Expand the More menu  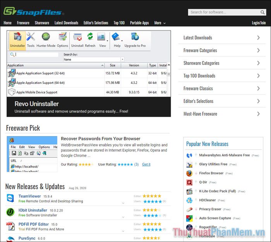pyautogui.click(x=160, y=23)
